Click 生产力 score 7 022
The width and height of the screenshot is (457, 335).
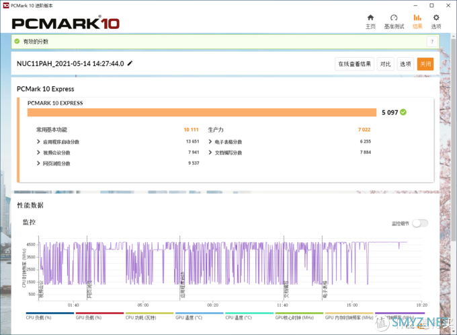[x=364, y=130]
